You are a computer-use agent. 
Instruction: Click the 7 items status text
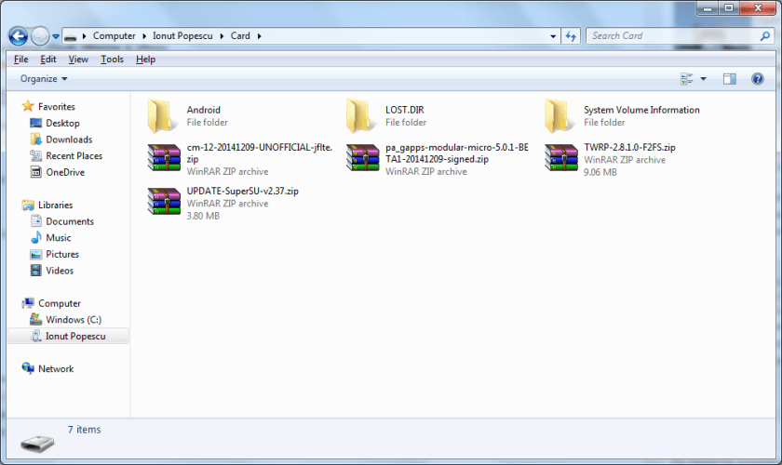pos(85,430)
